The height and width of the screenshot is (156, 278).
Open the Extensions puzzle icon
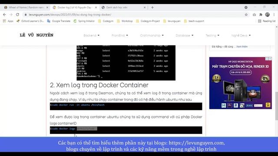click(x=261, y=15)
